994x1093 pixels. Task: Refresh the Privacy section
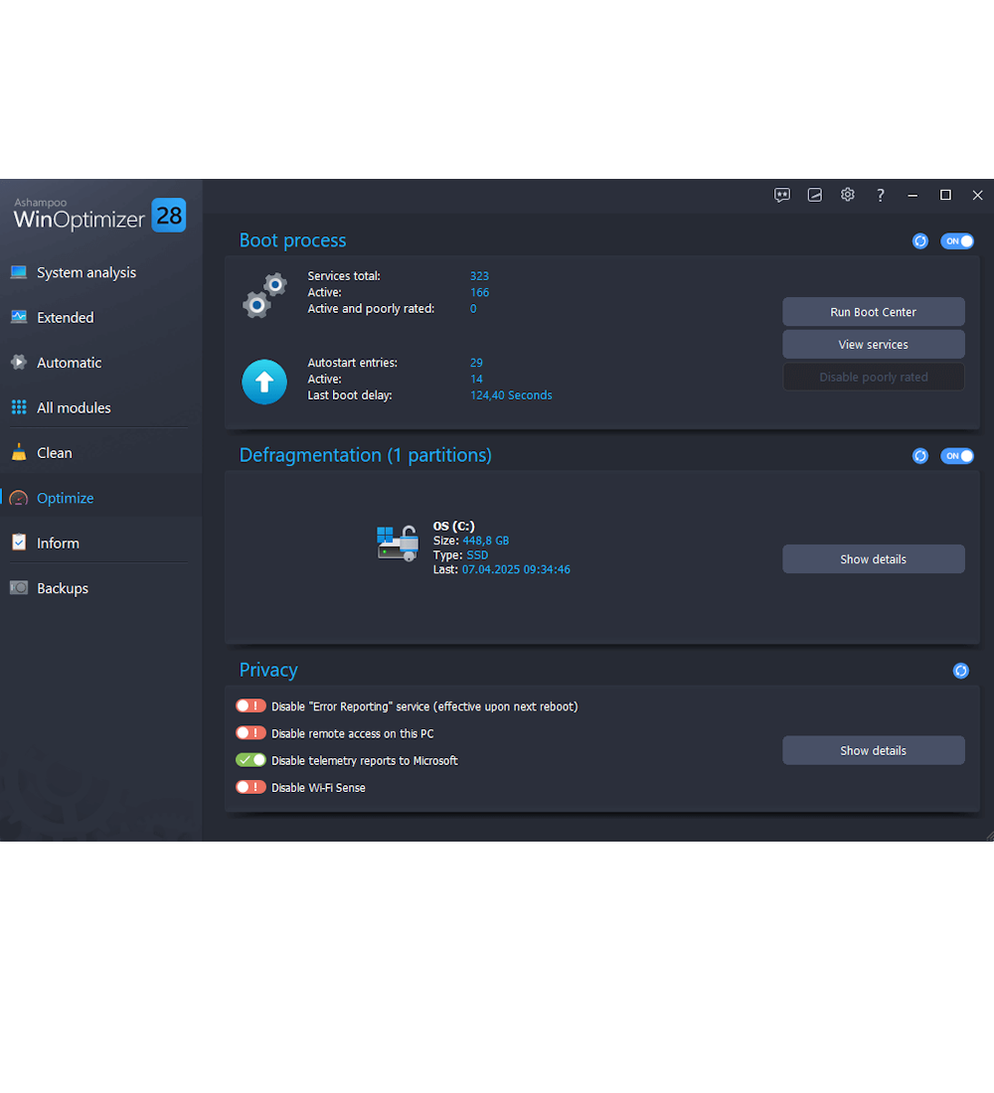(961, 671)
